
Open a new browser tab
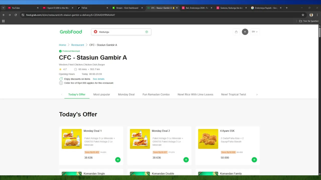click(x=287, y=8)
